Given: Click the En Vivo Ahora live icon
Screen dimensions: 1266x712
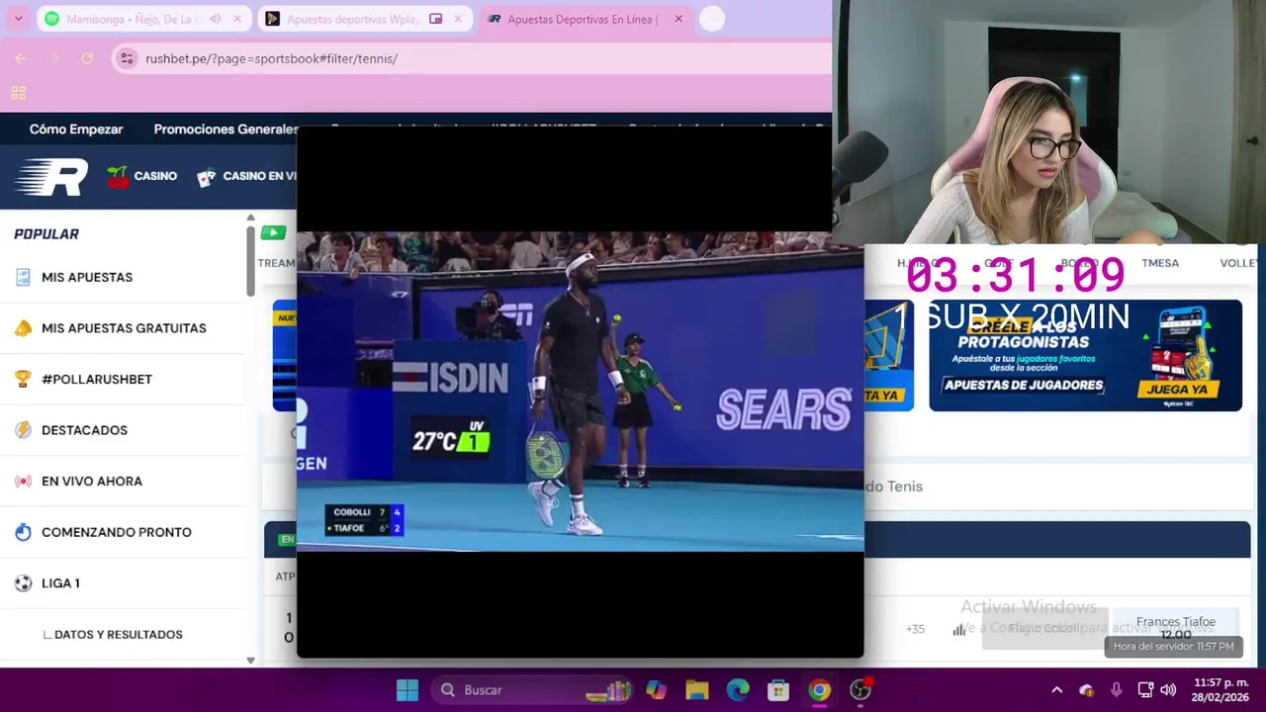Looking at the screenshot, I should pyautogui.click(x=23, y=482).
